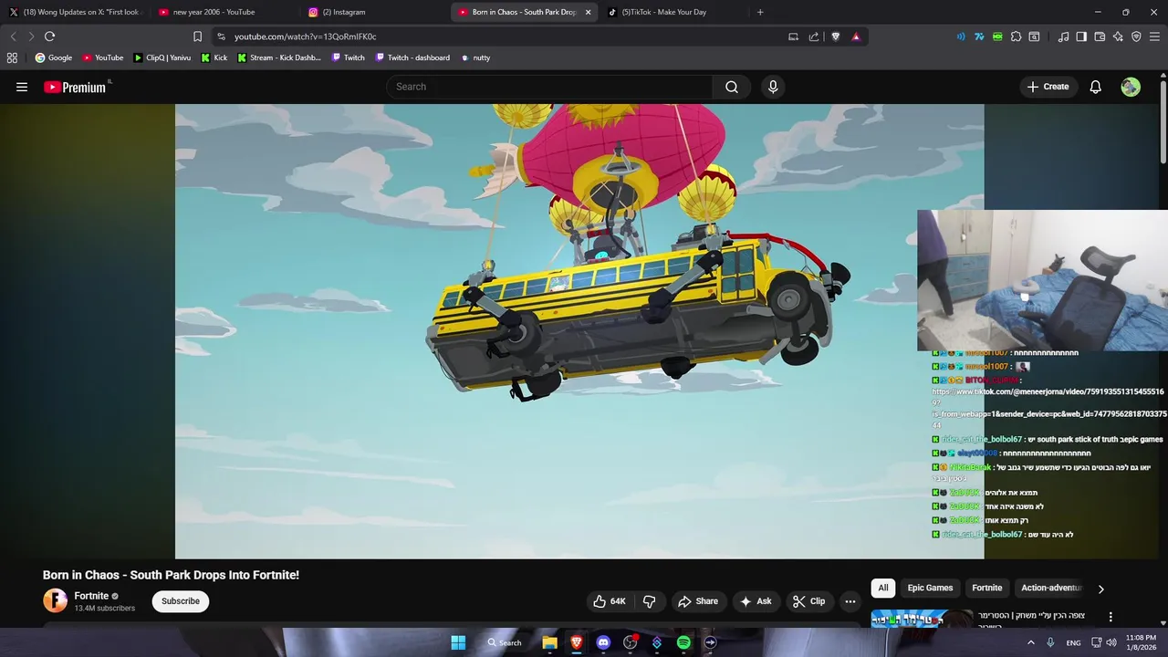1168x657 pixels.
Task: Dislike the South Park Fortnite video
Action: 650,601
